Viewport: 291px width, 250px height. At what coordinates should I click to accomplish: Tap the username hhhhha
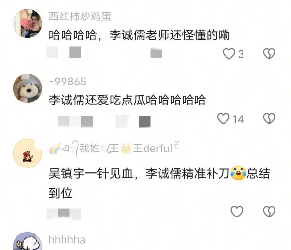click(x=67, y=240)
